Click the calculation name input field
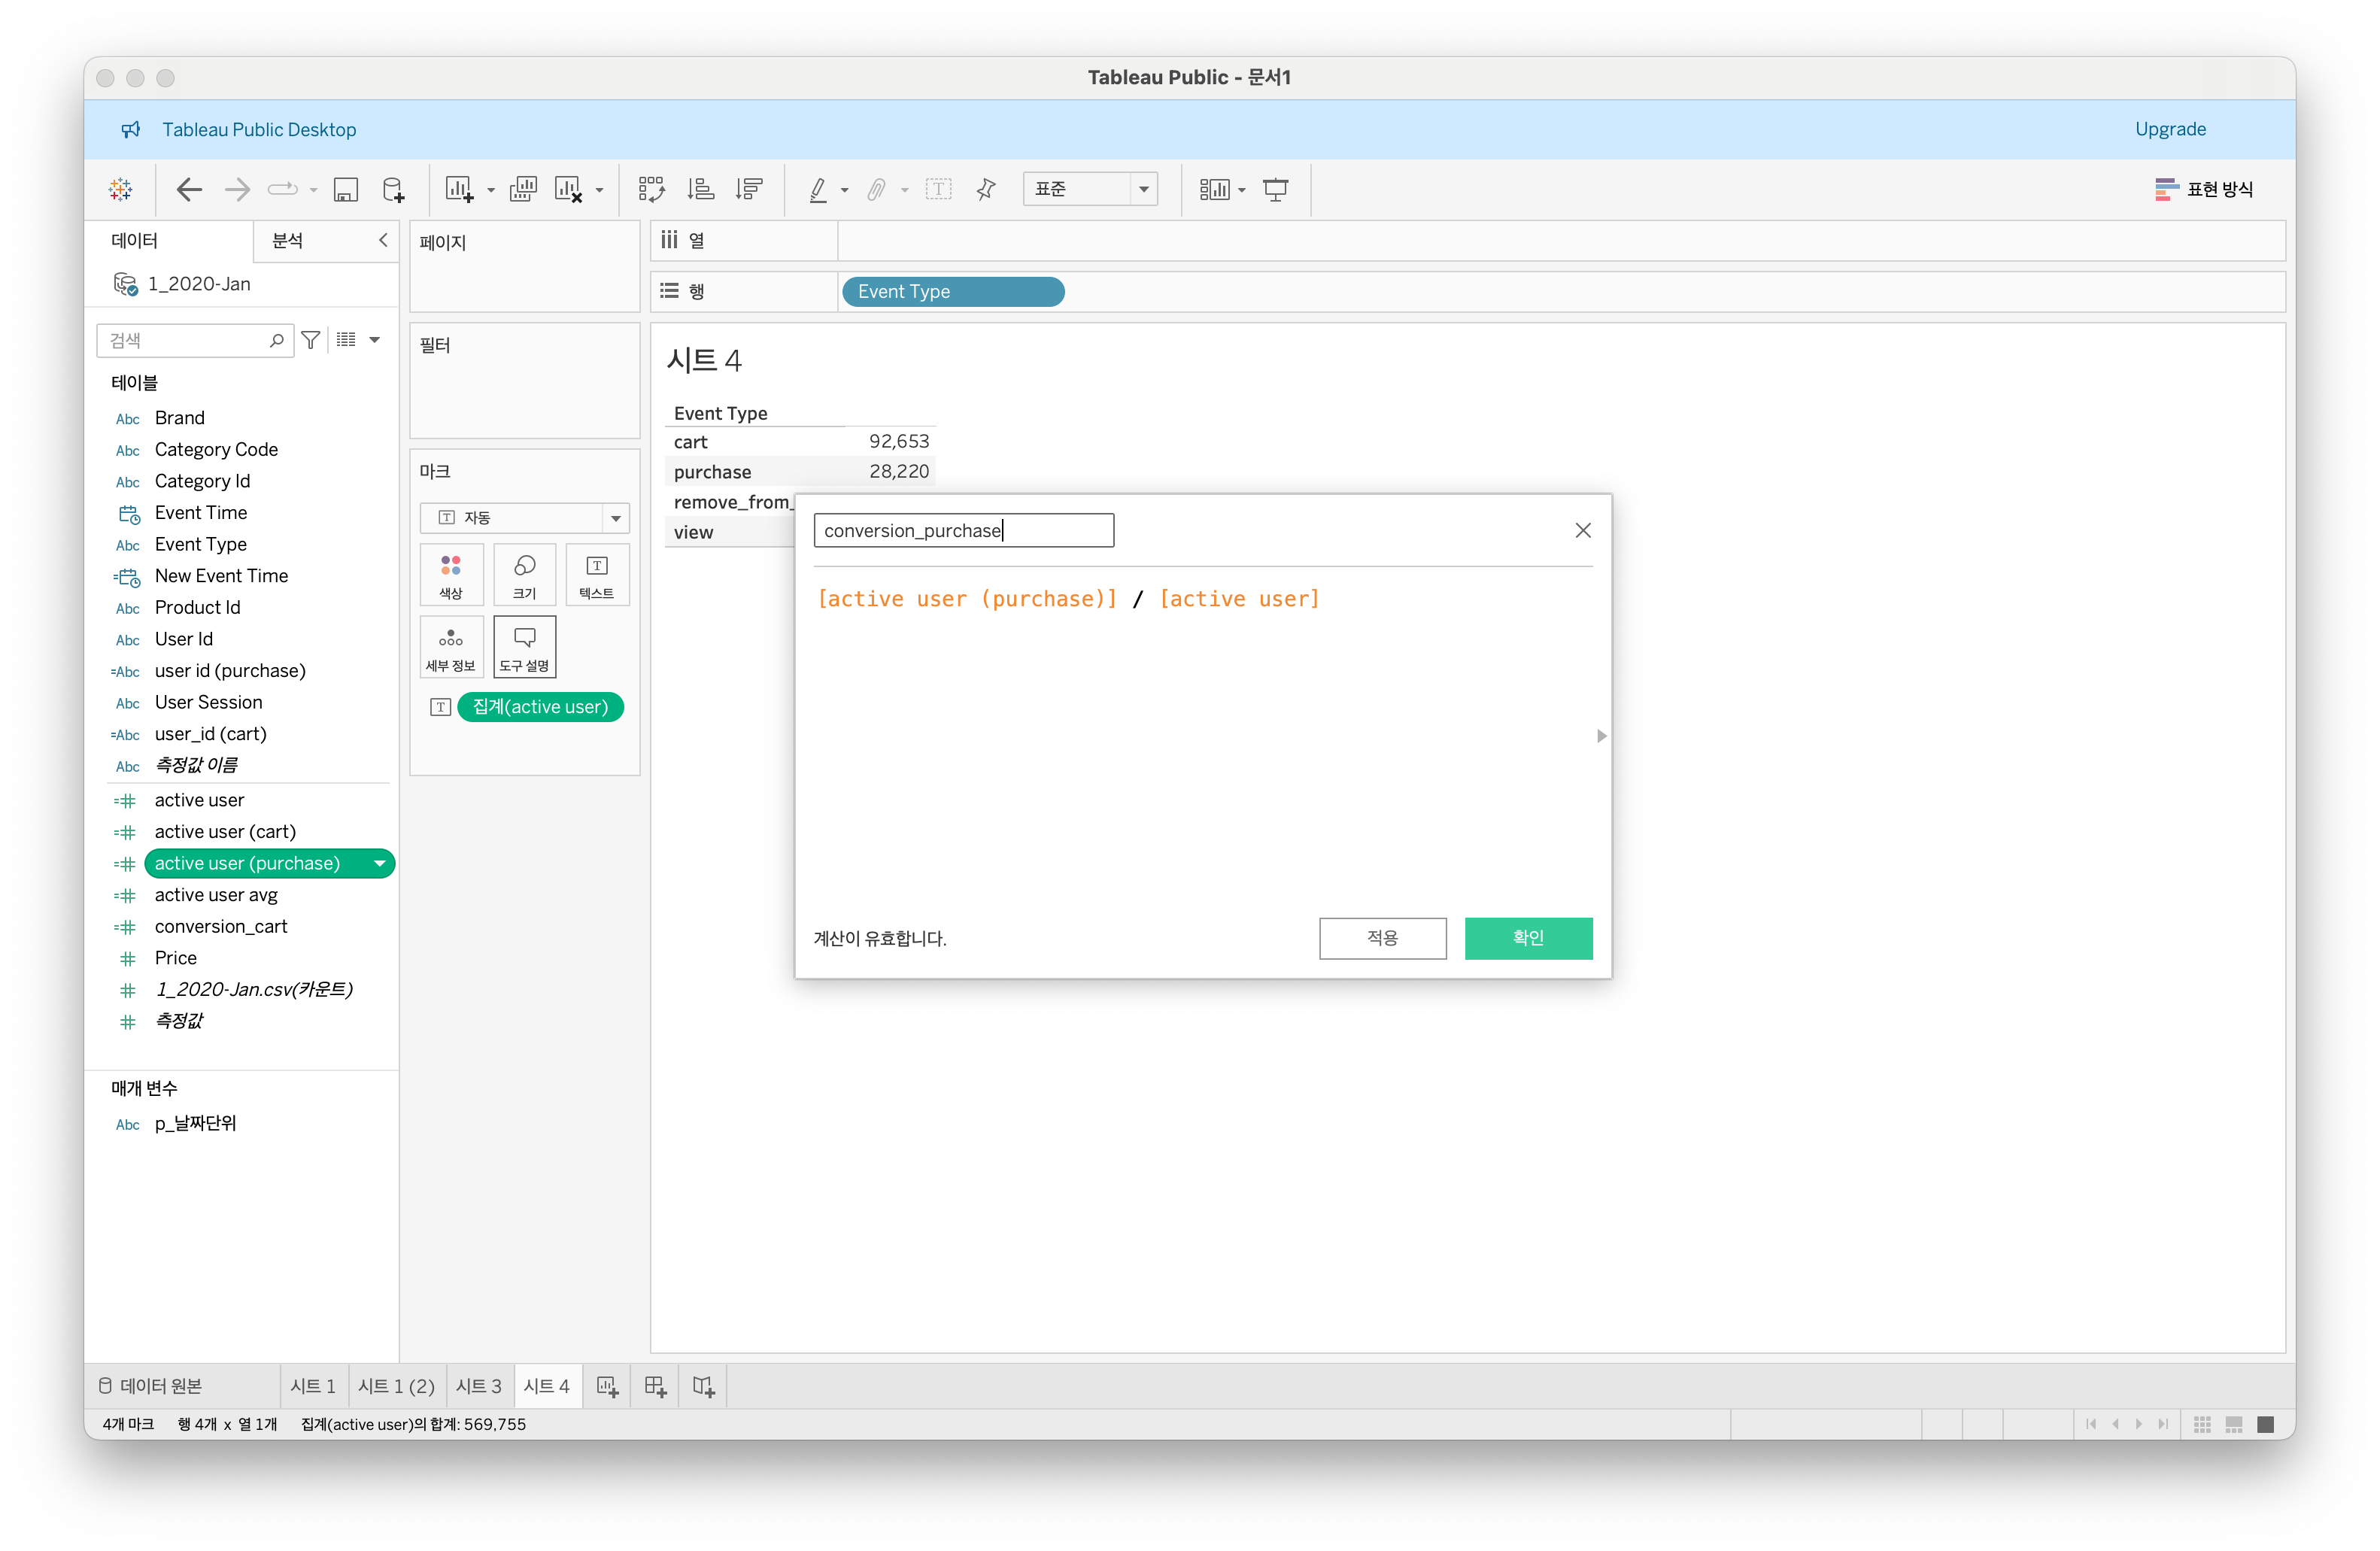The height and width of the screenshot is (1551, 2380). pyautogui.click(x=962, y=530)
